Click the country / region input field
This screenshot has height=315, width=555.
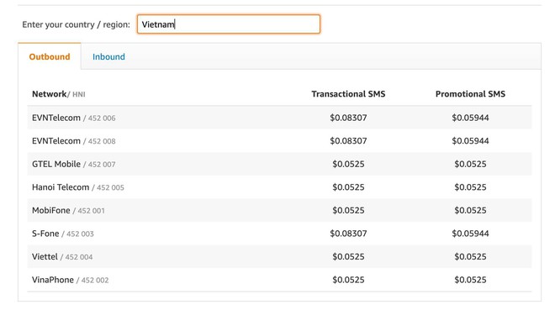tap(229, 24)
